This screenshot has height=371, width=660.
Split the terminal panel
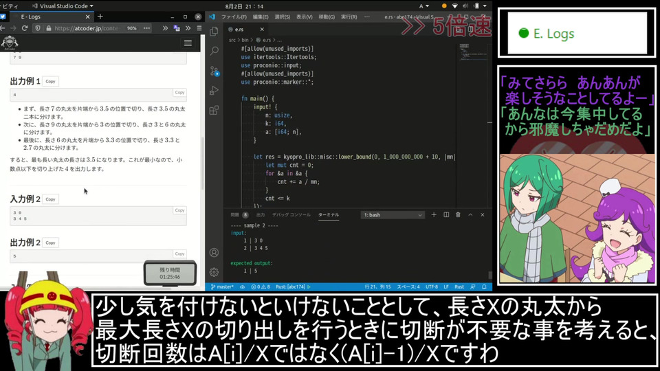click(x=446, y=214)
